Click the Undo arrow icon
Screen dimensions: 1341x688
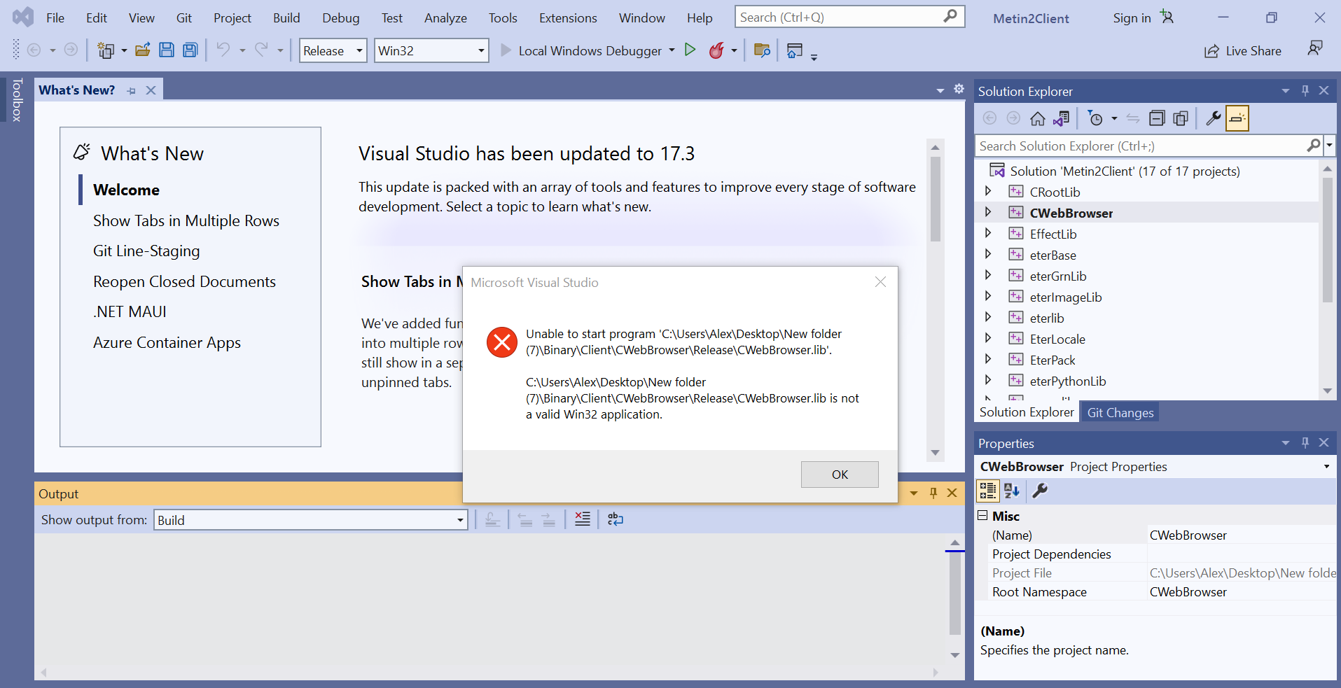tap(223, 50)
